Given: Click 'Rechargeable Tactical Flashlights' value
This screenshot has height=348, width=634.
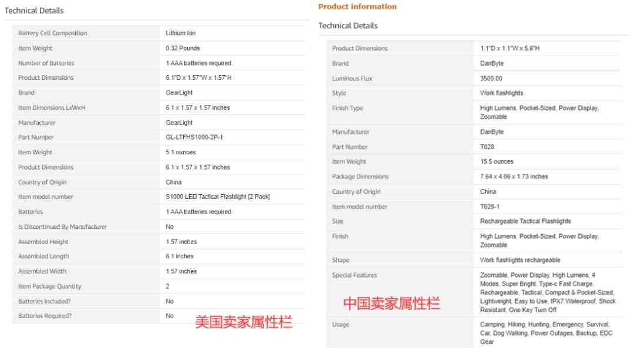Looking at the screenshot, I should point(525,221).
